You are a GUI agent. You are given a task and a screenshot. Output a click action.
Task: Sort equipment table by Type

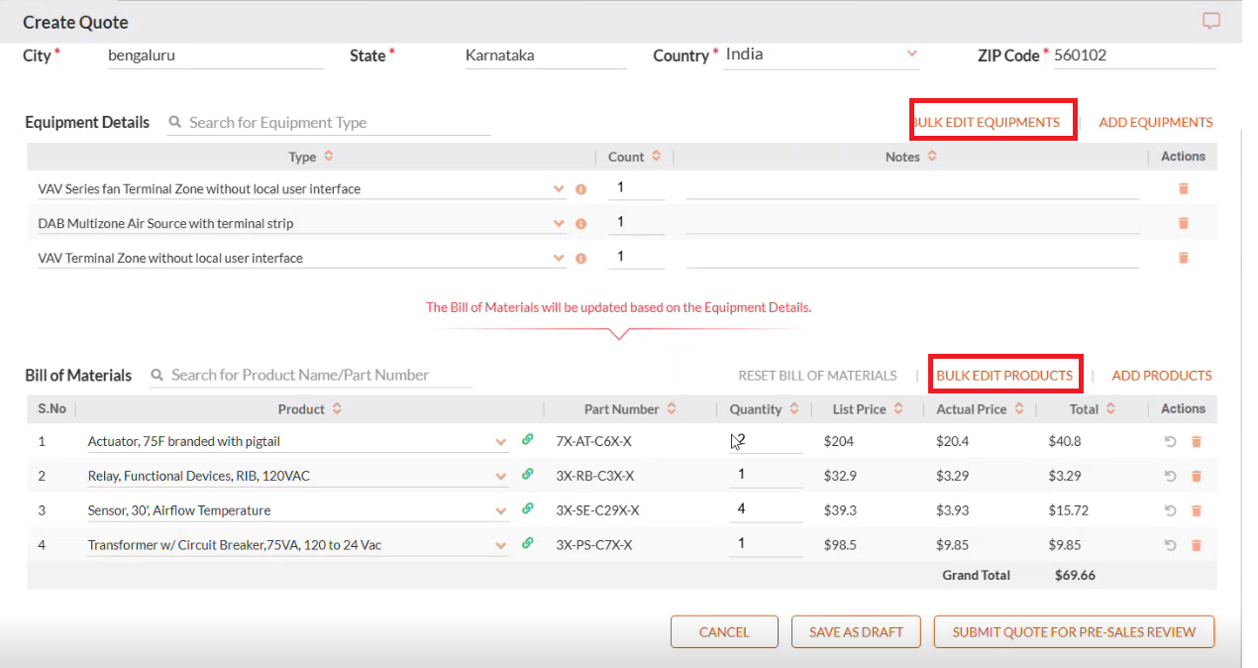pyautogui.click(x=329, y=157)
